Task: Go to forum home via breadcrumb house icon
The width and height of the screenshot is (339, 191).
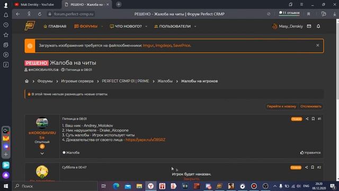Action: point(26,81)
